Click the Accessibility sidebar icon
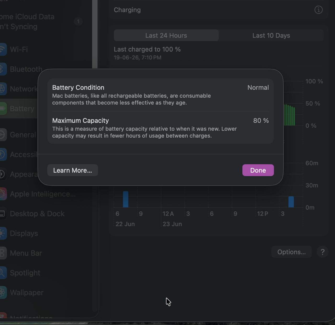This screenshot has height=325, width=335. pyautogui.click(x=3, y=154)
